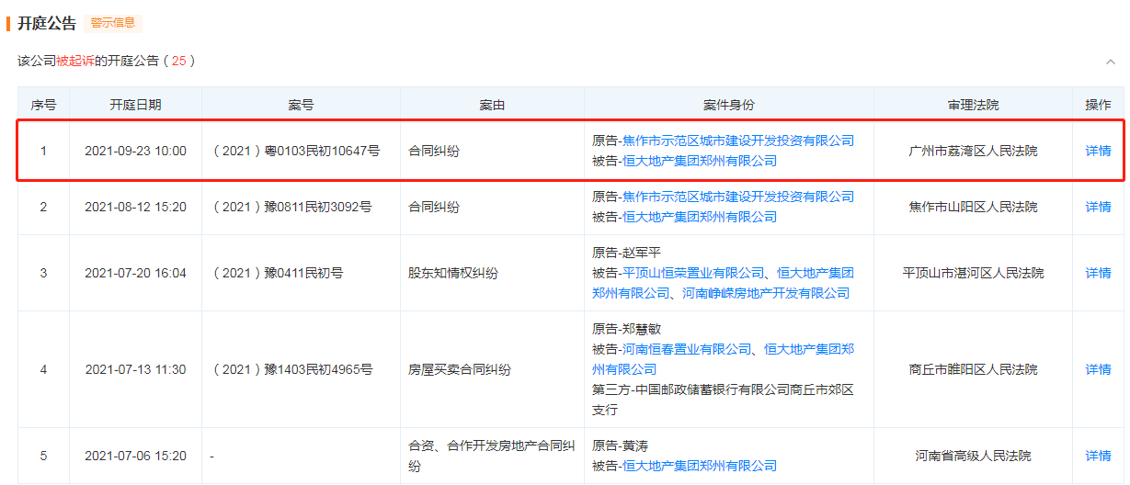Click the court 焦作市山阳区人民法院

tap(973, 207)
